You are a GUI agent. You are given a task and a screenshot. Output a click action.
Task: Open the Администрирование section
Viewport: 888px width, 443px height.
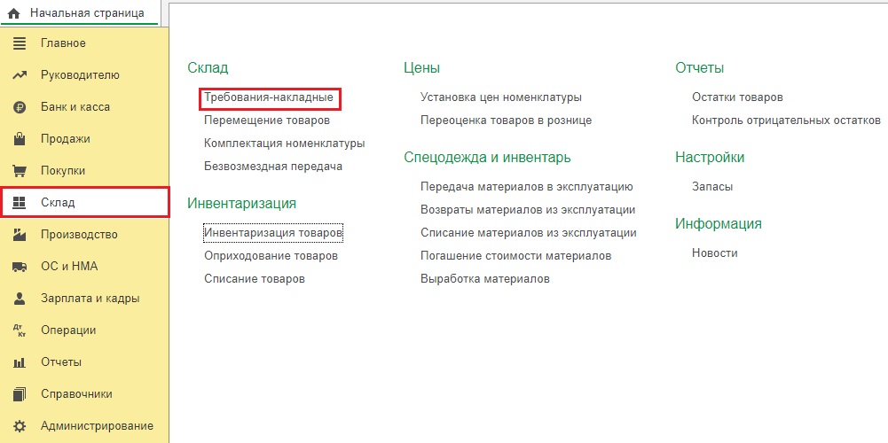pyautogui.click(x=84, y=426)
